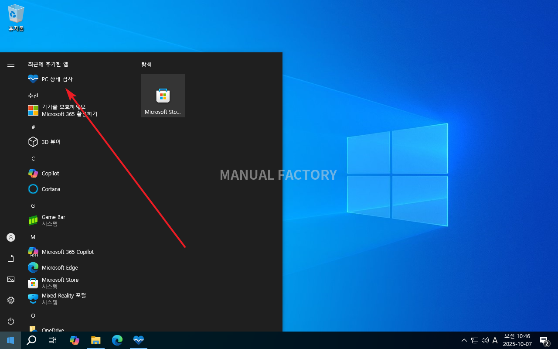Launch 3D 뷰어 from the app list
Screen dimensions: 558x349
tap(51, 142)
